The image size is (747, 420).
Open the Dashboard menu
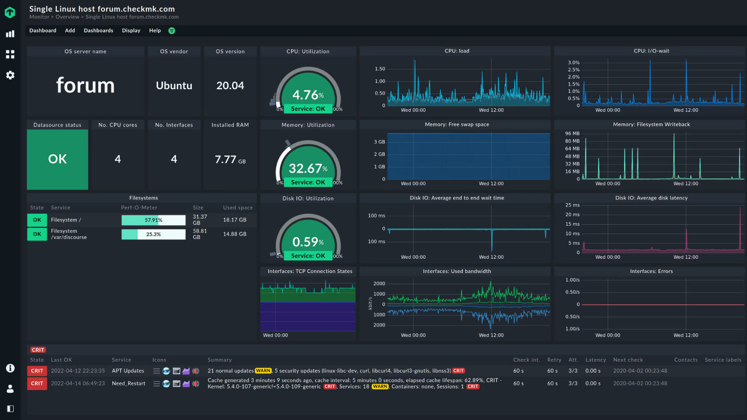click(x=43, y=30)
